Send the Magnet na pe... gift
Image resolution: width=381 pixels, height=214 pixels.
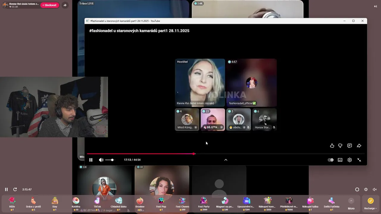pyautogui.click(x=225, y=204)
